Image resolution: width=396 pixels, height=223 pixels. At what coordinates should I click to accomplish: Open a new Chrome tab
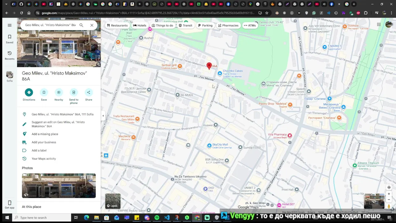coord(354,4)
